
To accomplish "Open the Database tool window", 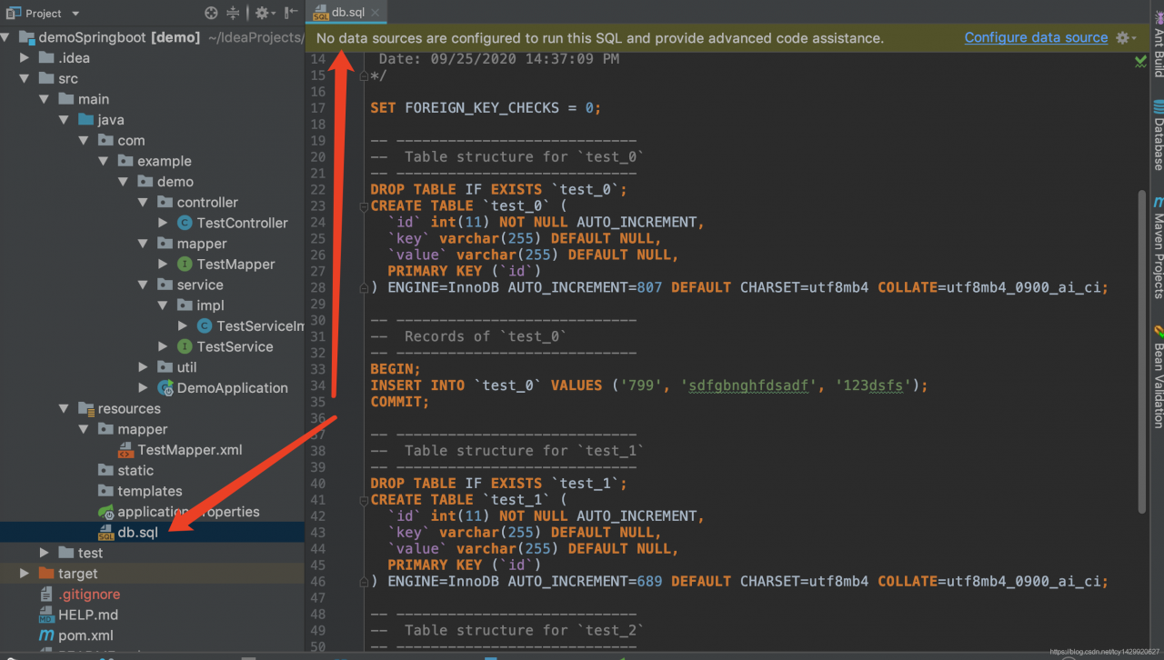I will tap(1158, 136).
